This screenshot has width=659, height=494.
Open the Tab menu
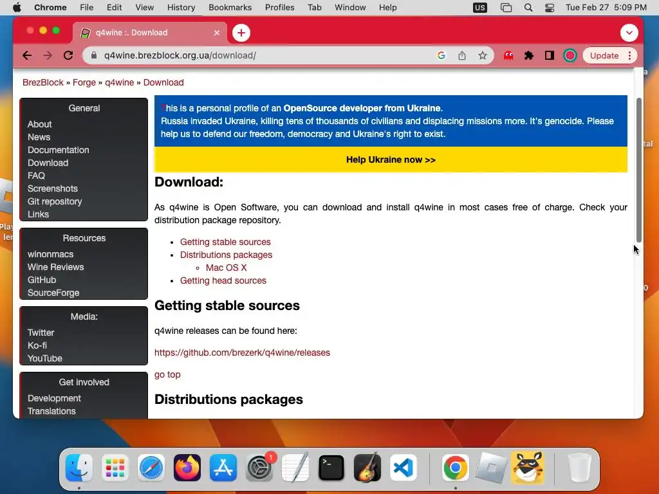pos(314,8)
